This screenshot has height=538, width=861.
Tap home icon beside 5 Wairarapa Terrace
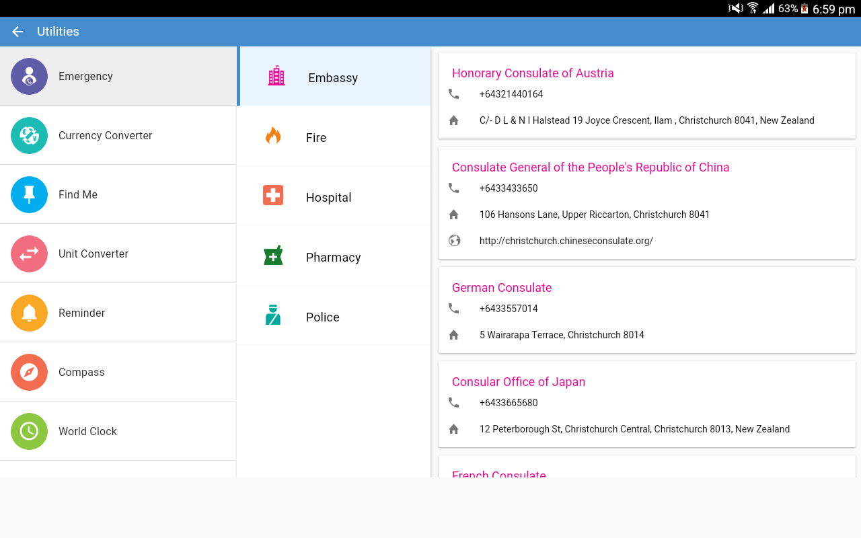coord(454,335)
